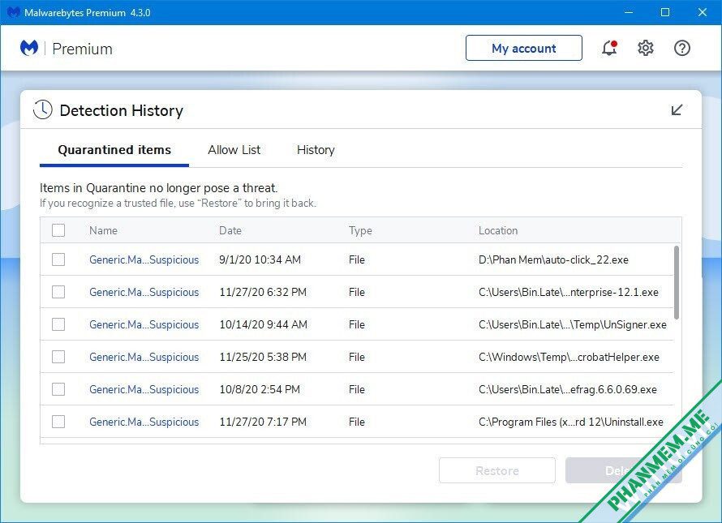
Task: Sort by the Date column header
Action: [x=230, y=230]
